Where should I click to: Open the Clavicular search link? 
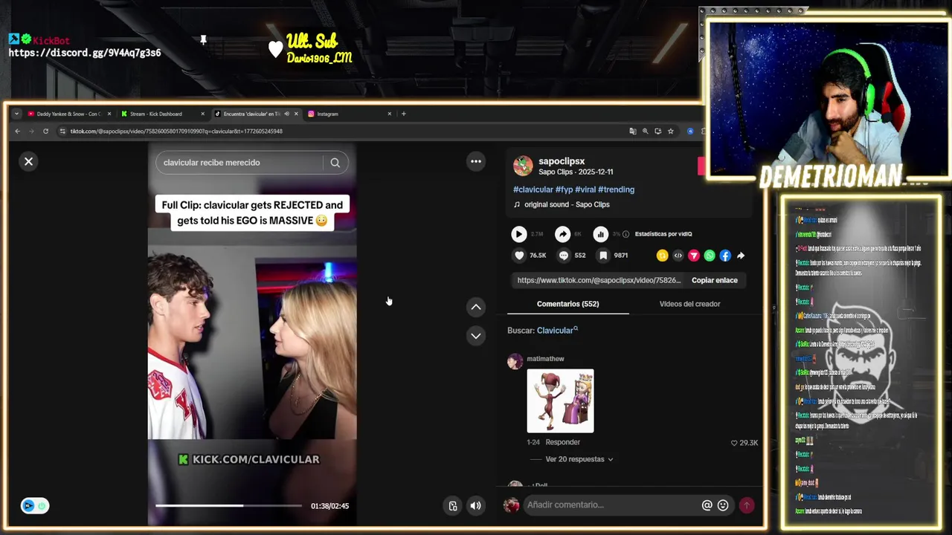(x=557, y=331)
